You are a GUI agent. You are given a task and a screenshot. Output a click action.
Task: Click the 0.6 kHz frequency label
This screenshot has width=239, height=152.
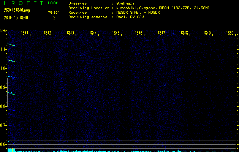click(x=3, y=144)
